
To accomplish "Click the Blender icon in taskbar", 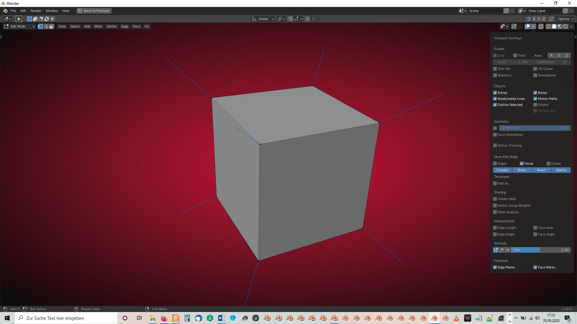I will pos(434,318).
